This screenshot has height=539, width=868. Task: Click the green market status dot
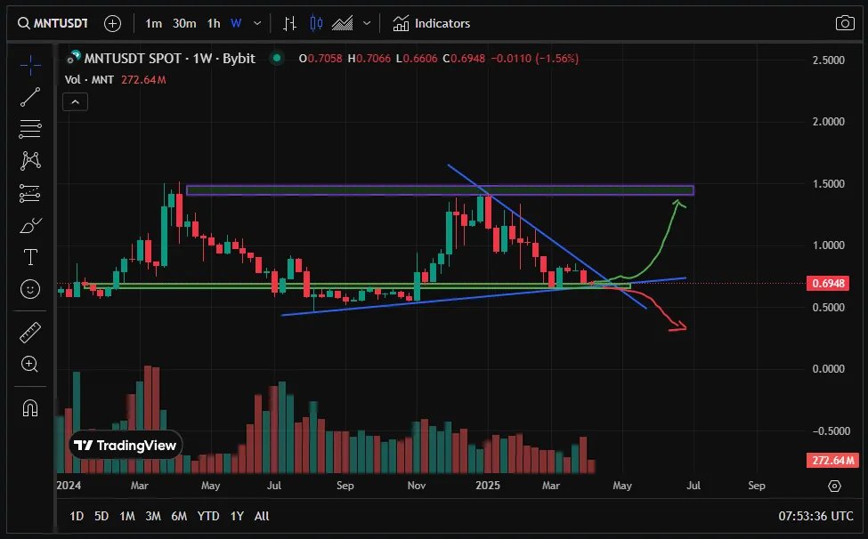tap(277, 58)
